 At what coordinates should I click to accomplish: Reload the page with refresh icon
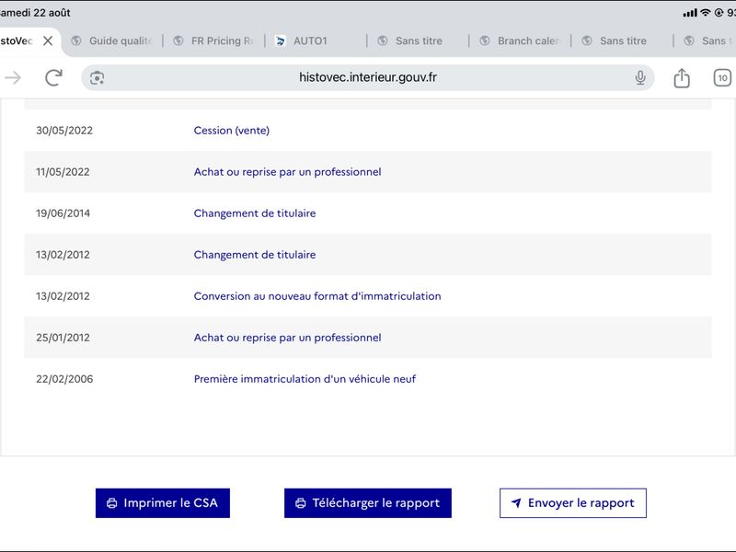[53, 77]
